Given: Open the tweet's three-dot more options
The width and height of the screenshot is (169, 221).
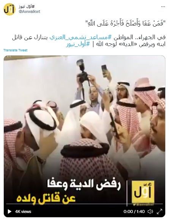Looking at the screenshot, I should click(x=163, y=7).
